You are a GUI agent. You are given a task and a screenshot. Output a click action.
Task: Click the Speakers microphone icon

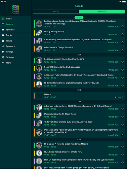pyautogui.click(x=3, y=46)
